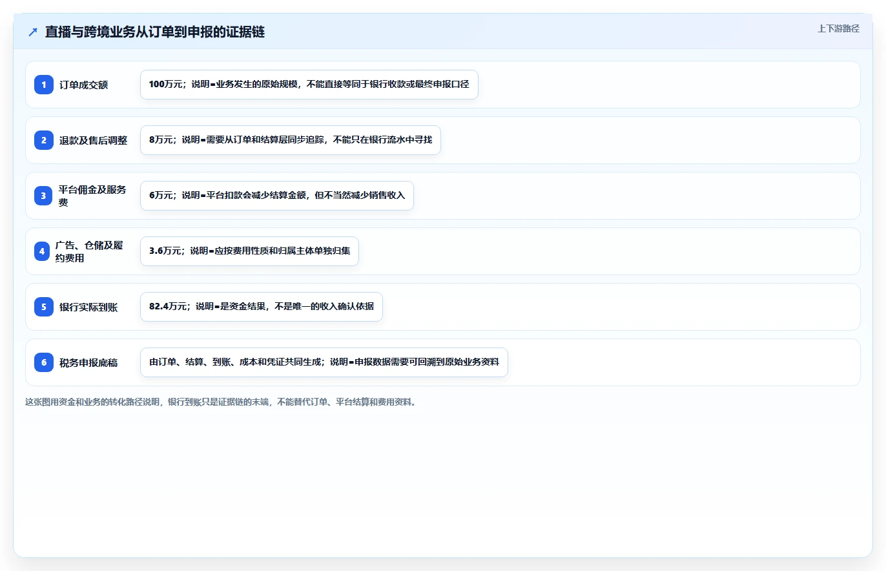The height and width of the screenshot is (571, 886).
Task: Click the 税务申报底稿 step label
Action: (x=88, y=362)
